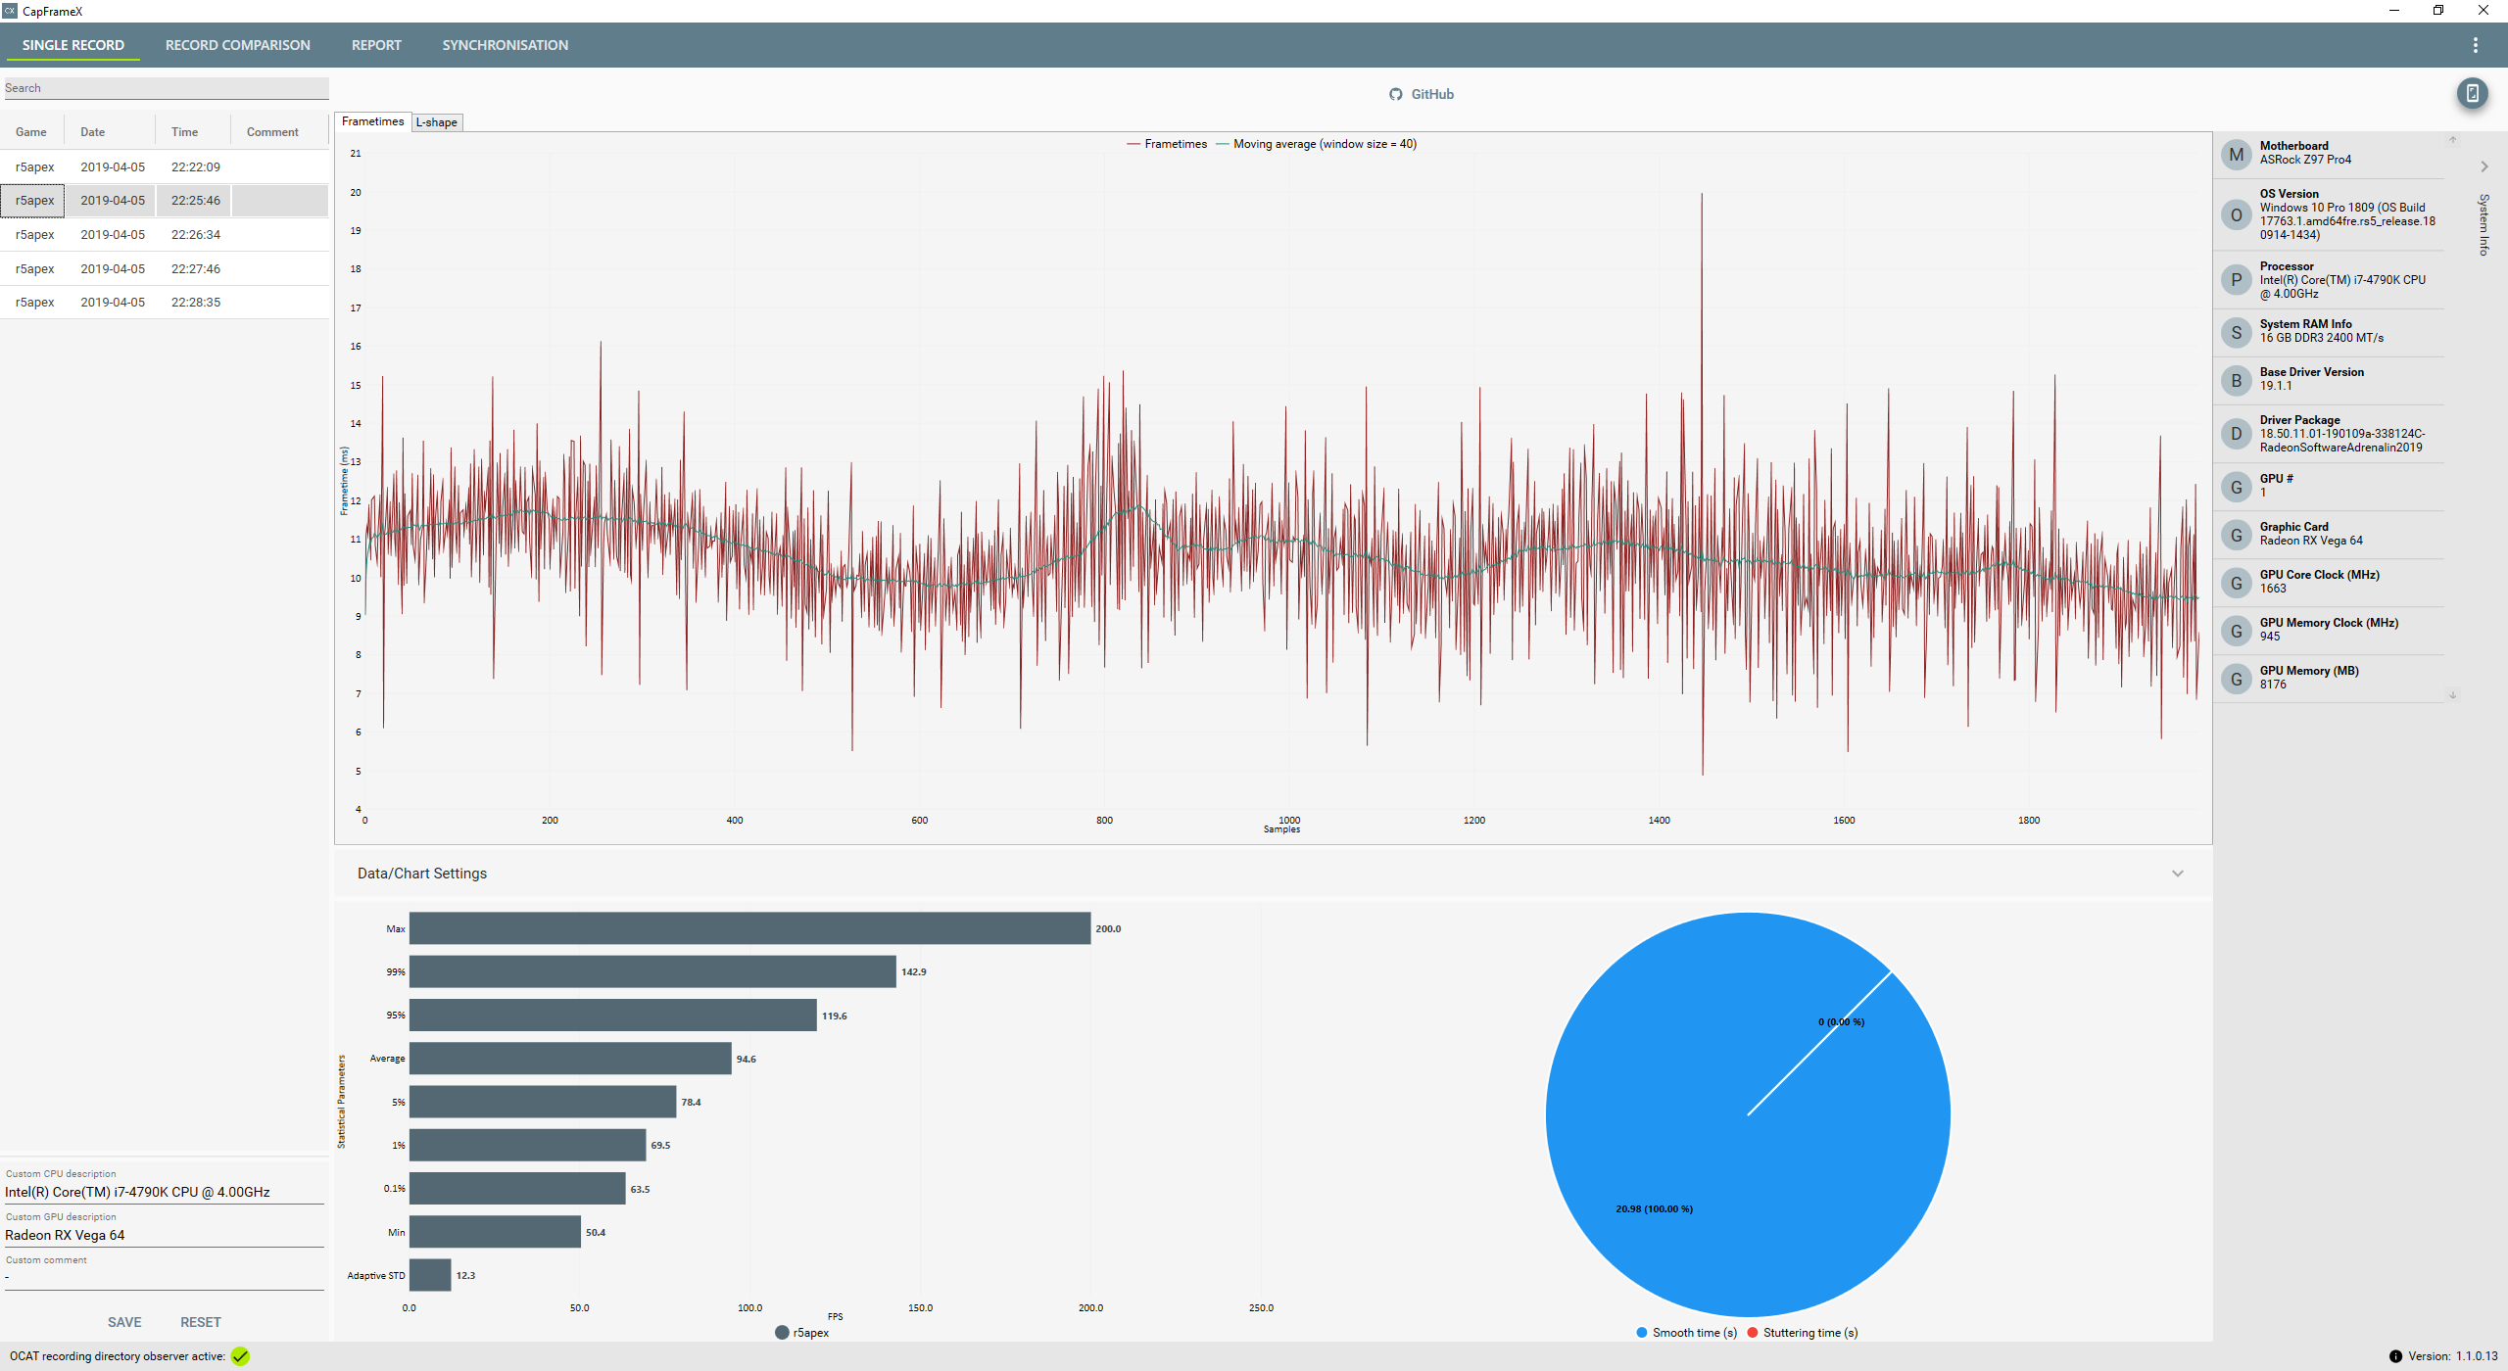Click the system info scroll-up arrow
Screen dimensions: 2508x1371
pos(2453,140)
